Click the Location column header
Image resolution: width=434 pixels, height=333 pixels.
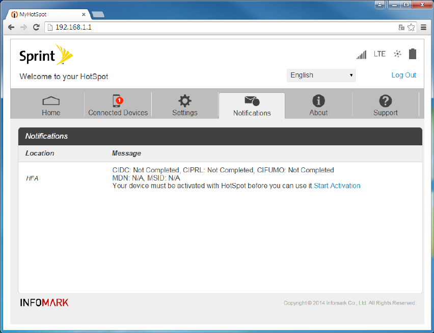[40, 153]
